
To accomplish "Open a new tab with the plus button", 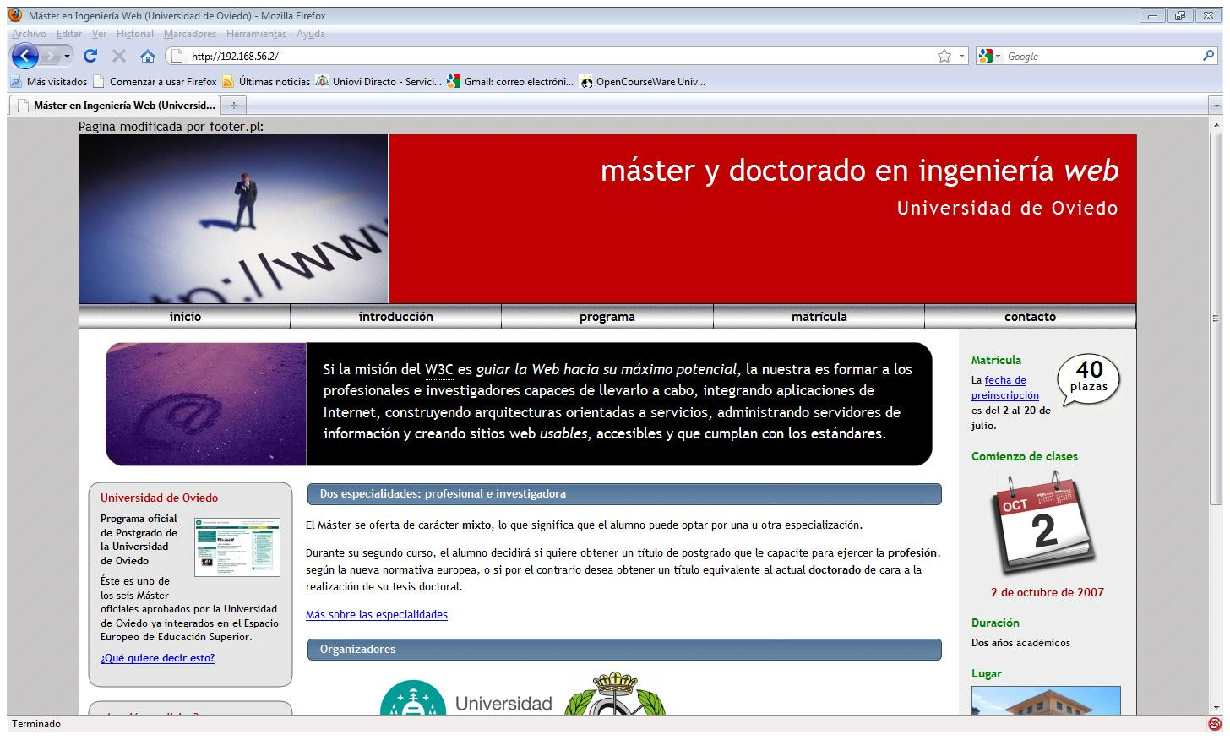I will click(x=233, y=106).
